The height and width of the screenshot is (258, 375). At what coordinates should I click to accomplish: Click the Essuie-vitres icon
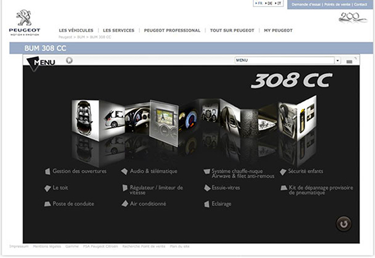[x=207, y=188]
